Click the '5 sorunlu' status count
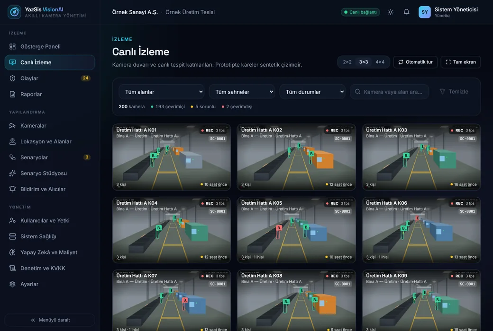This screenshot has height=331, width=493. click(203, 107)
